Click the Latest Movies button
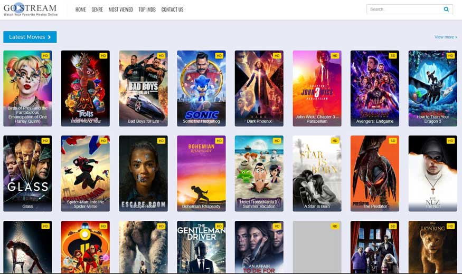This screenshot has height=274, width=462. pos(30,37)
